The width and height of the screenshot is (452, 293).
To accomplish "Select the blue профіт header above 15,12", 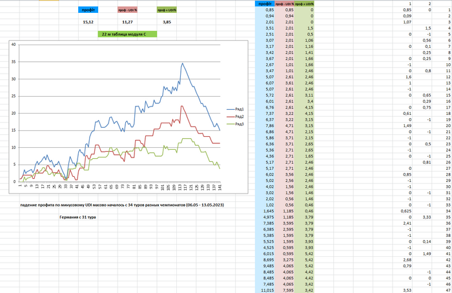I will [88, 10].
